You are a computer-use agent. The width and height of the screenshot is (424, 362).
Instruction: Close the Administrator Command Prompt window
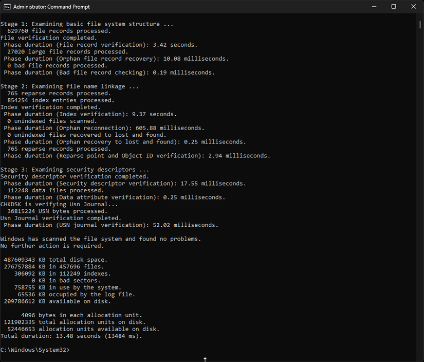[x=413, y=7]
